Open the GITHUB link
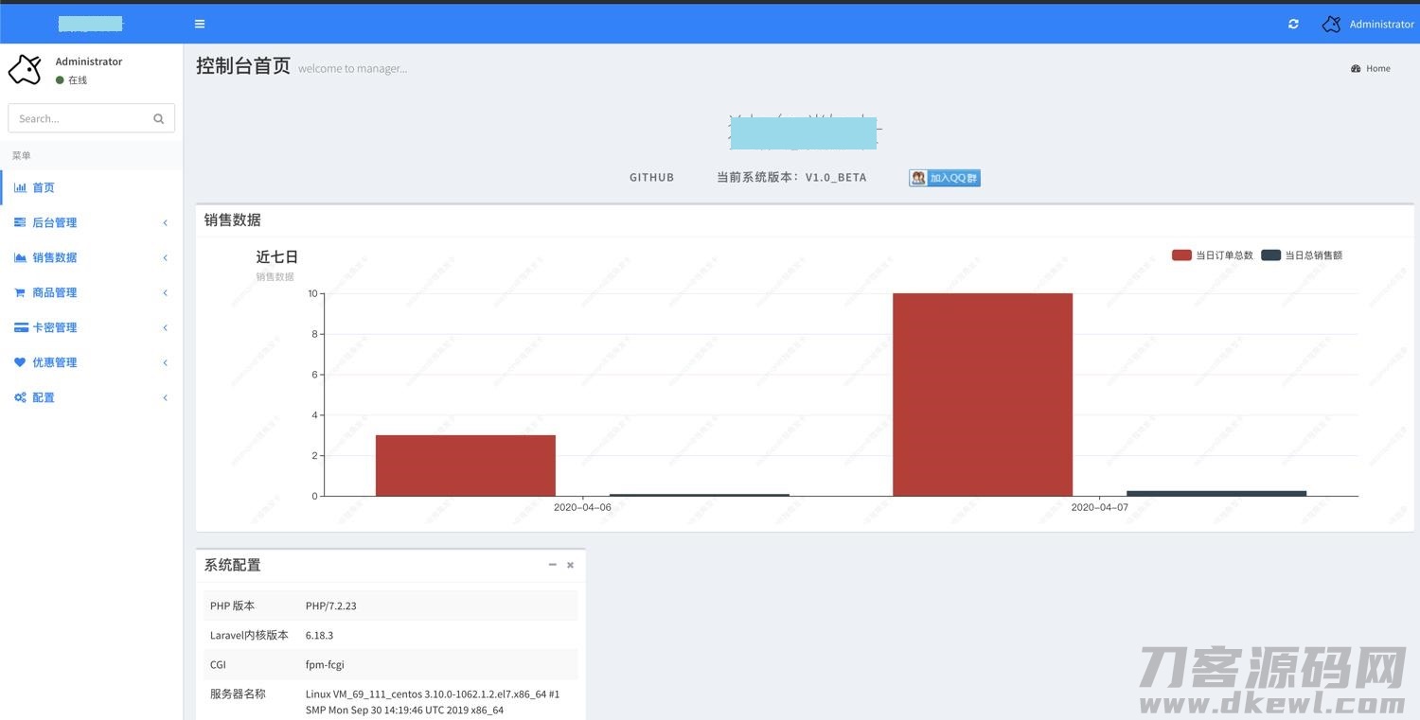Image resolution: width=1420 pixels, height=720 pixels. tap(651, 177)
